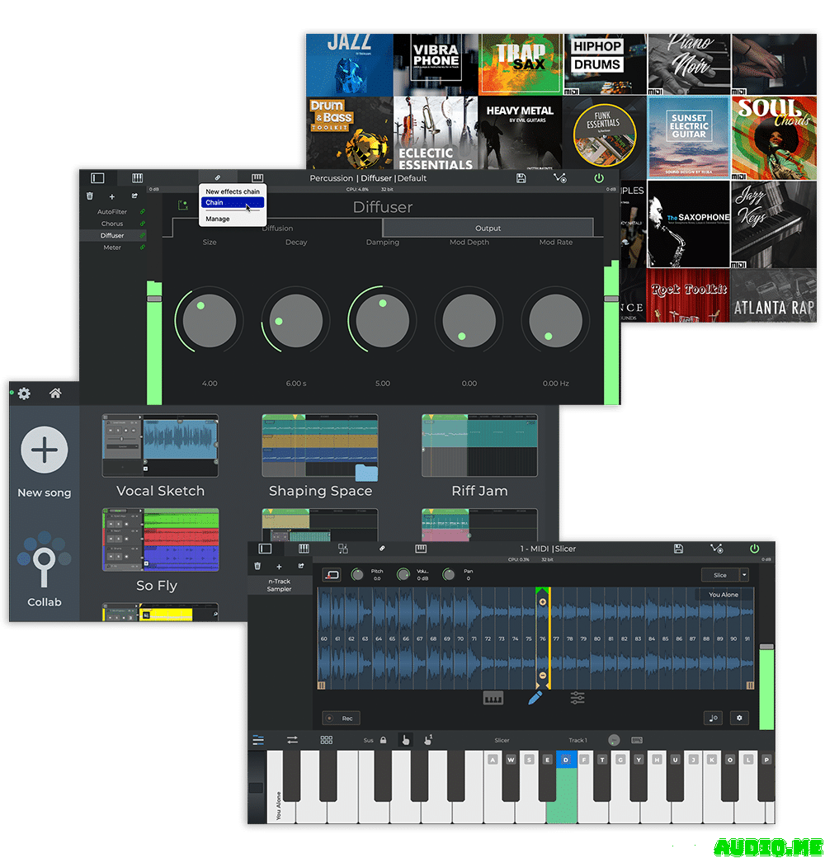825x858 pixels.
Task: Toggle the loop button next to Pitch knob
Action: click(x=332, y=574)
